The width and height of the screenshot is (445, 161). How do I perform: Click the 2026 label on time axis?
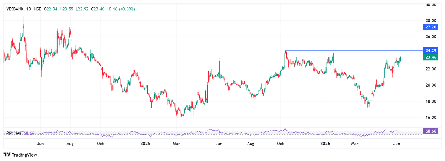click(x=325, y=144)
